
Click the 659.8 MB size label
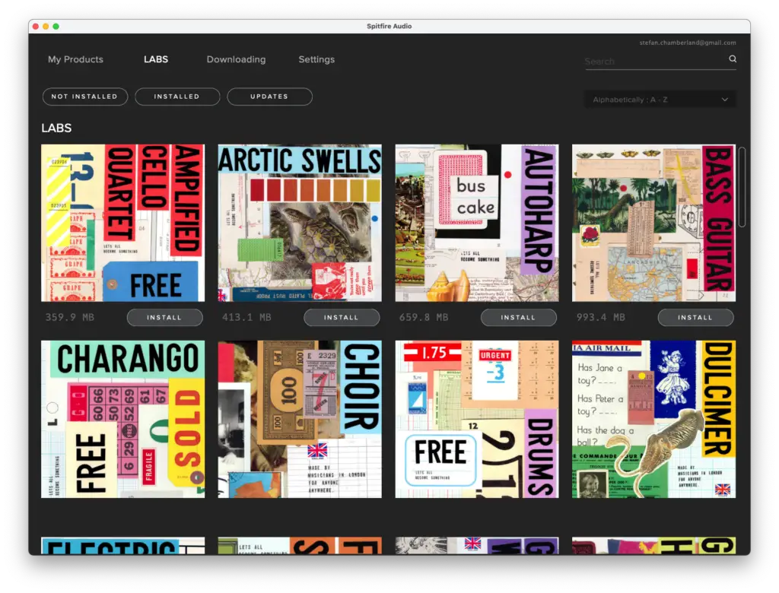(423, 317)
